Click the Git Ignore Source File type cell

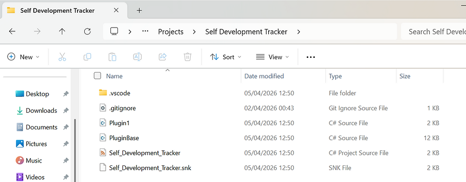(358, 108)
